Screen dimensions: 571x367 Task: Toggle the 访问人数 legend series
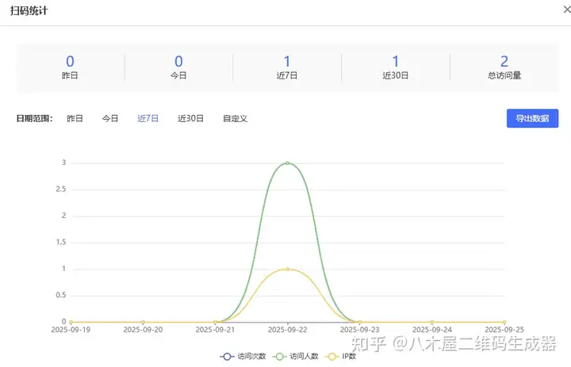295,357
